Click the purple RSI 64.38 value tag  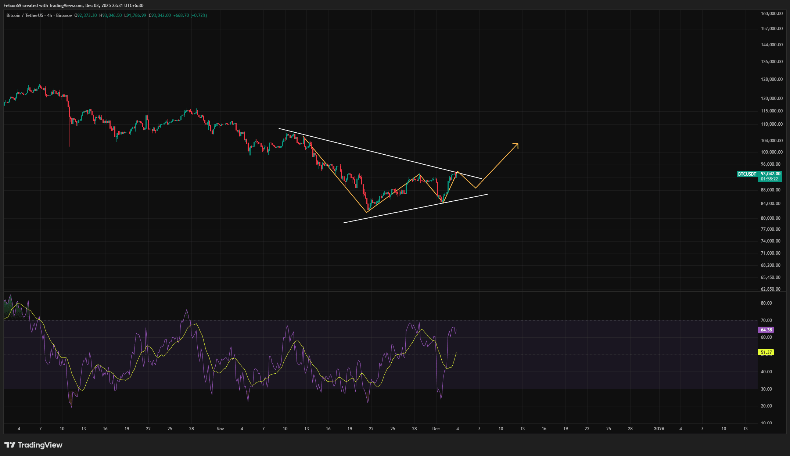tap(766, 330)
